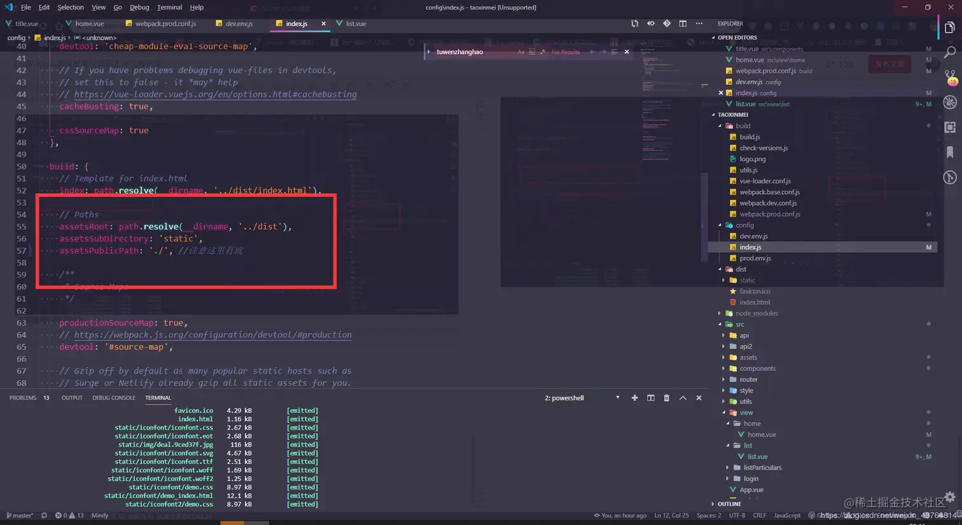The width and height of the screenshot is (962, 525).
Task: Toggle match whole word in find widget
Action: (x=532, y=52)
